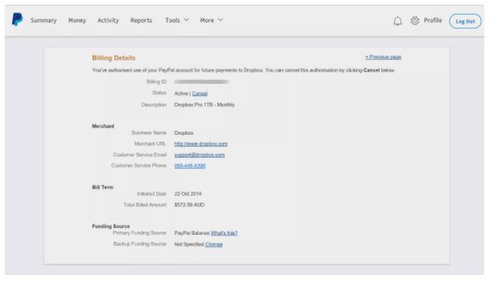Image resolution: width=492 pixels, height=281 pixels.
Task: Open the Profile link
Action: pos(433,21)
